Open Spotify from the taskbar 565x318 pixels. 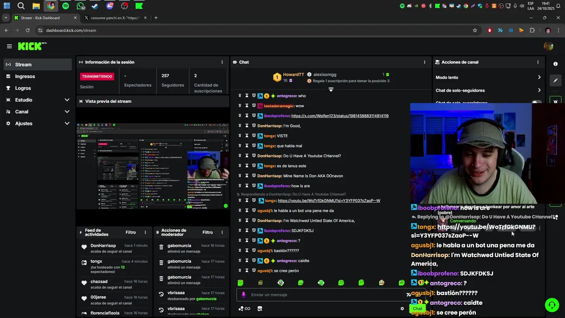pyautogui.click(x=66, y=6)
